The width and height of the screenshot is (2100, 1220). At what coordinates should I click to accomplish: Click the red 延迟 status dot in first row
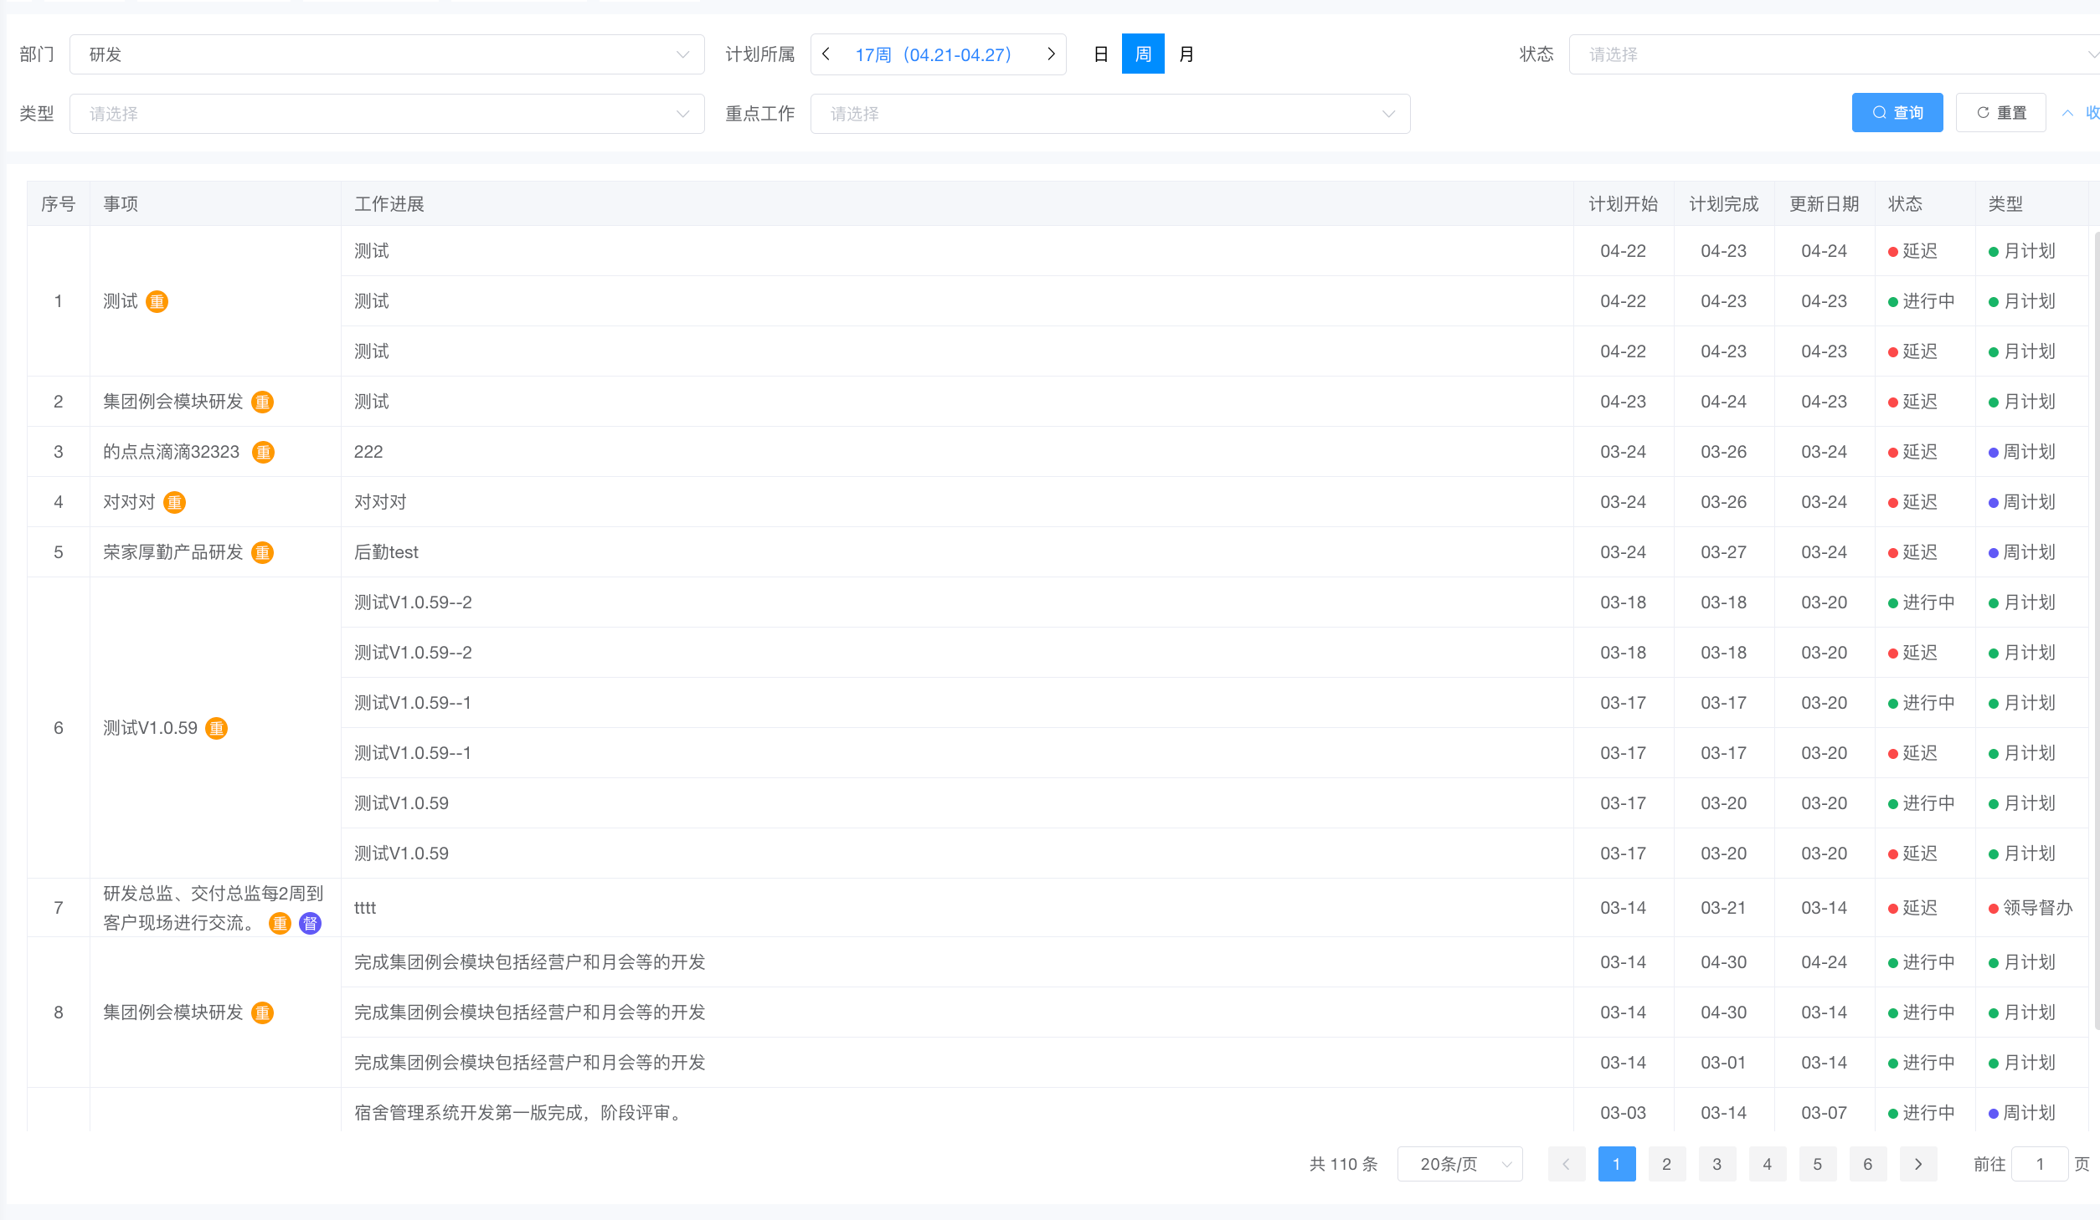coord(1892,252)
